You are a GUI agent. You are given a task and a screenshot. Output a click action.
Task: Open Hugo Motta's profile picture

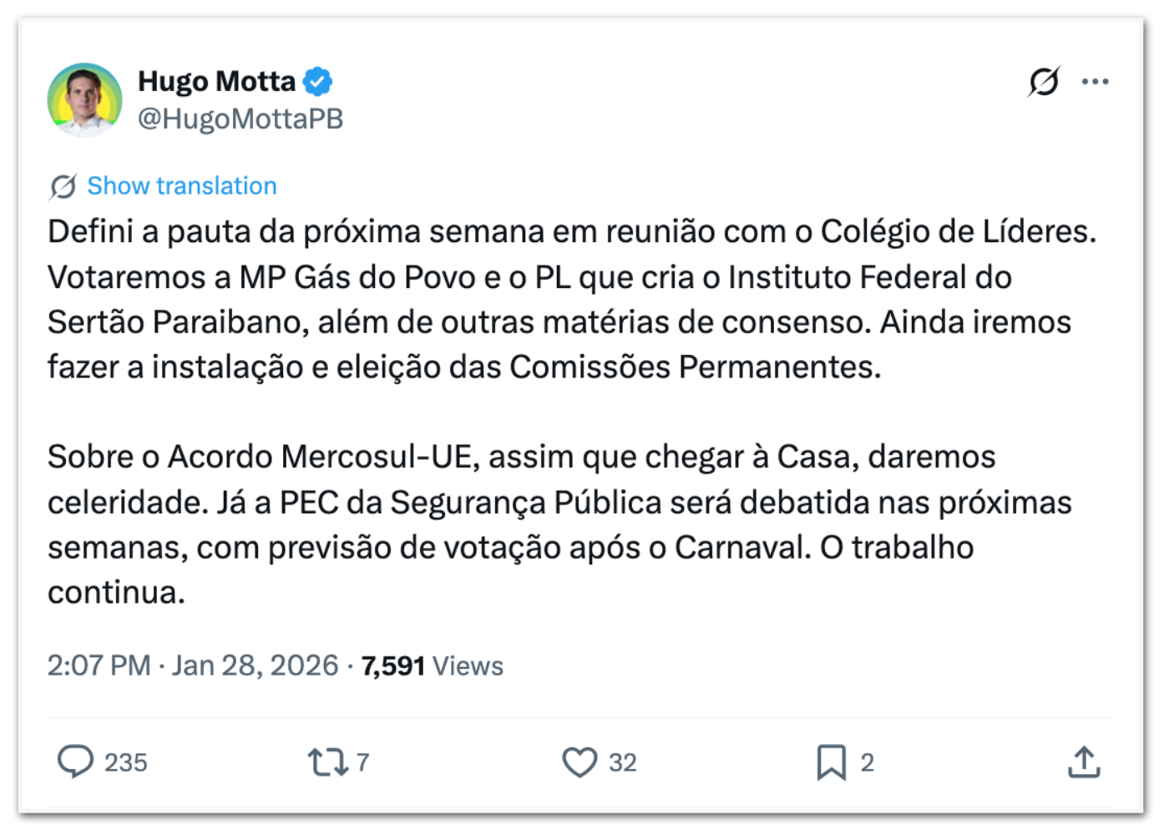pos(84,99)
